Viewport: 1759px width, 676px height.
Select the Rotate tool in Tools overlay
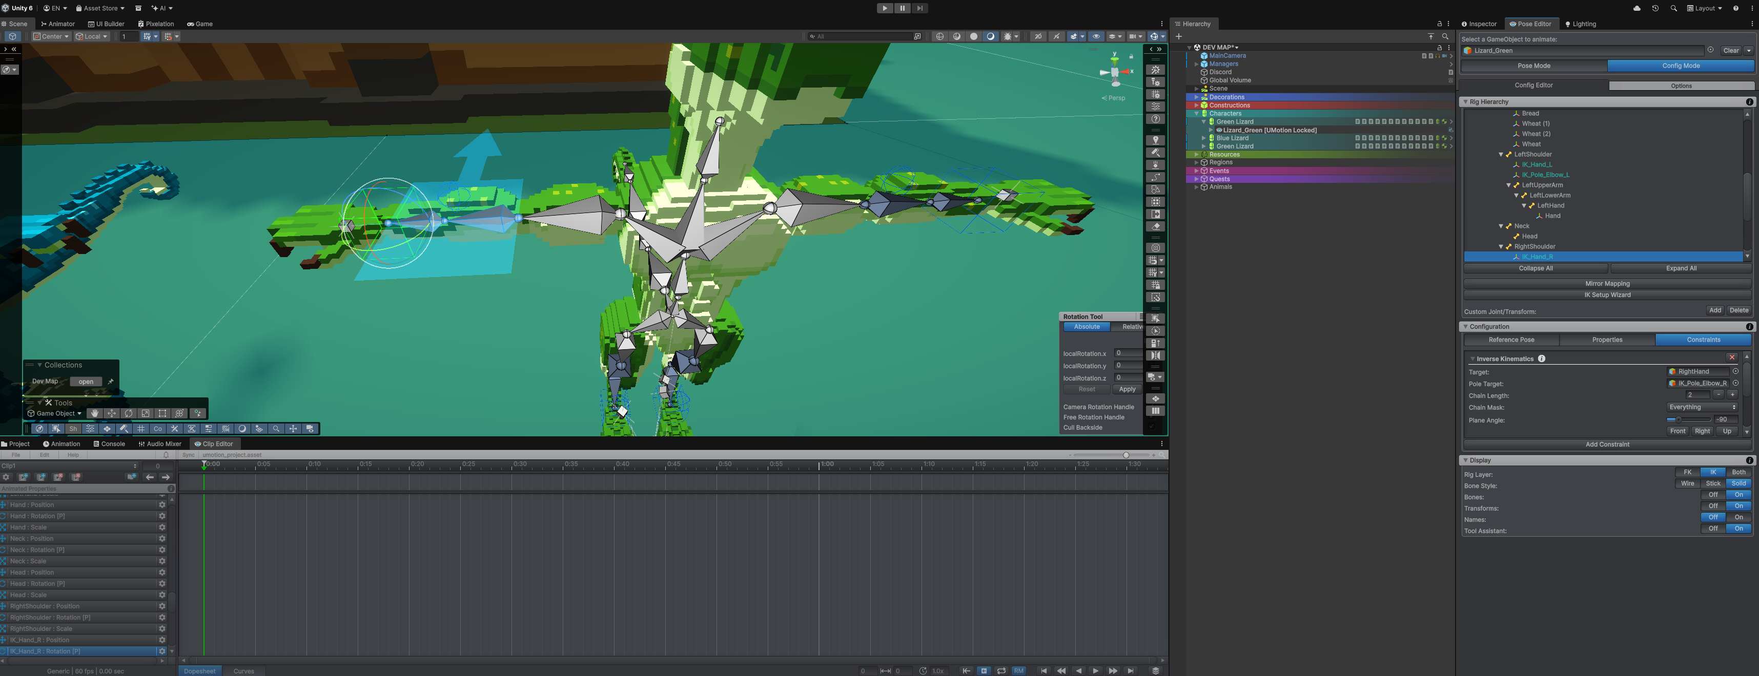point(128,413)
